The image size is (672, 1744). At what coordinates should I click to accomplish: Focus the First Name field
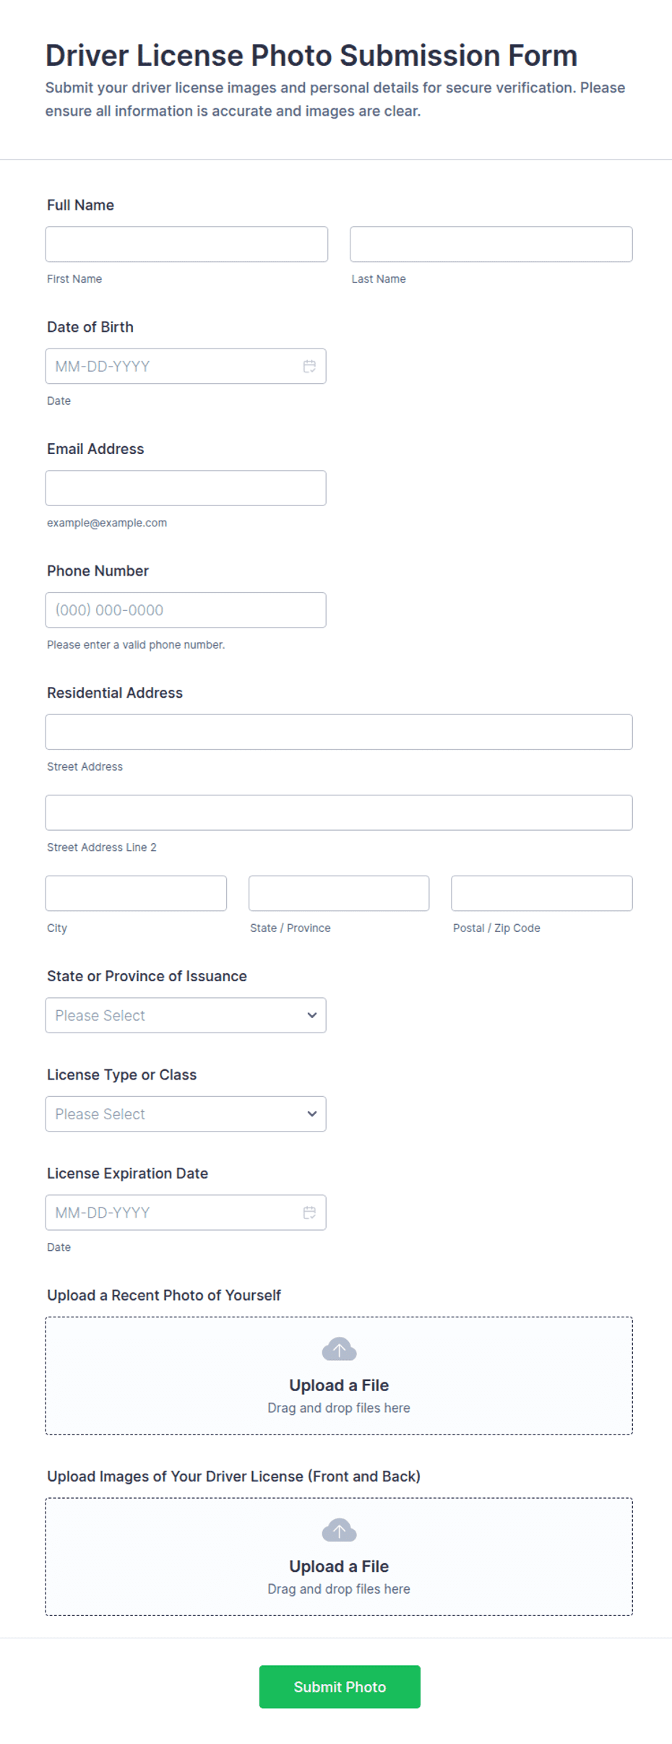point(186,244)
